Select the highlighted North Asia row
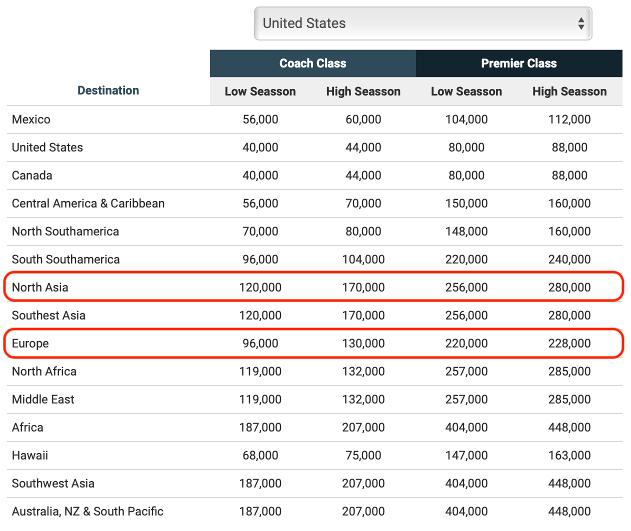 40,287
